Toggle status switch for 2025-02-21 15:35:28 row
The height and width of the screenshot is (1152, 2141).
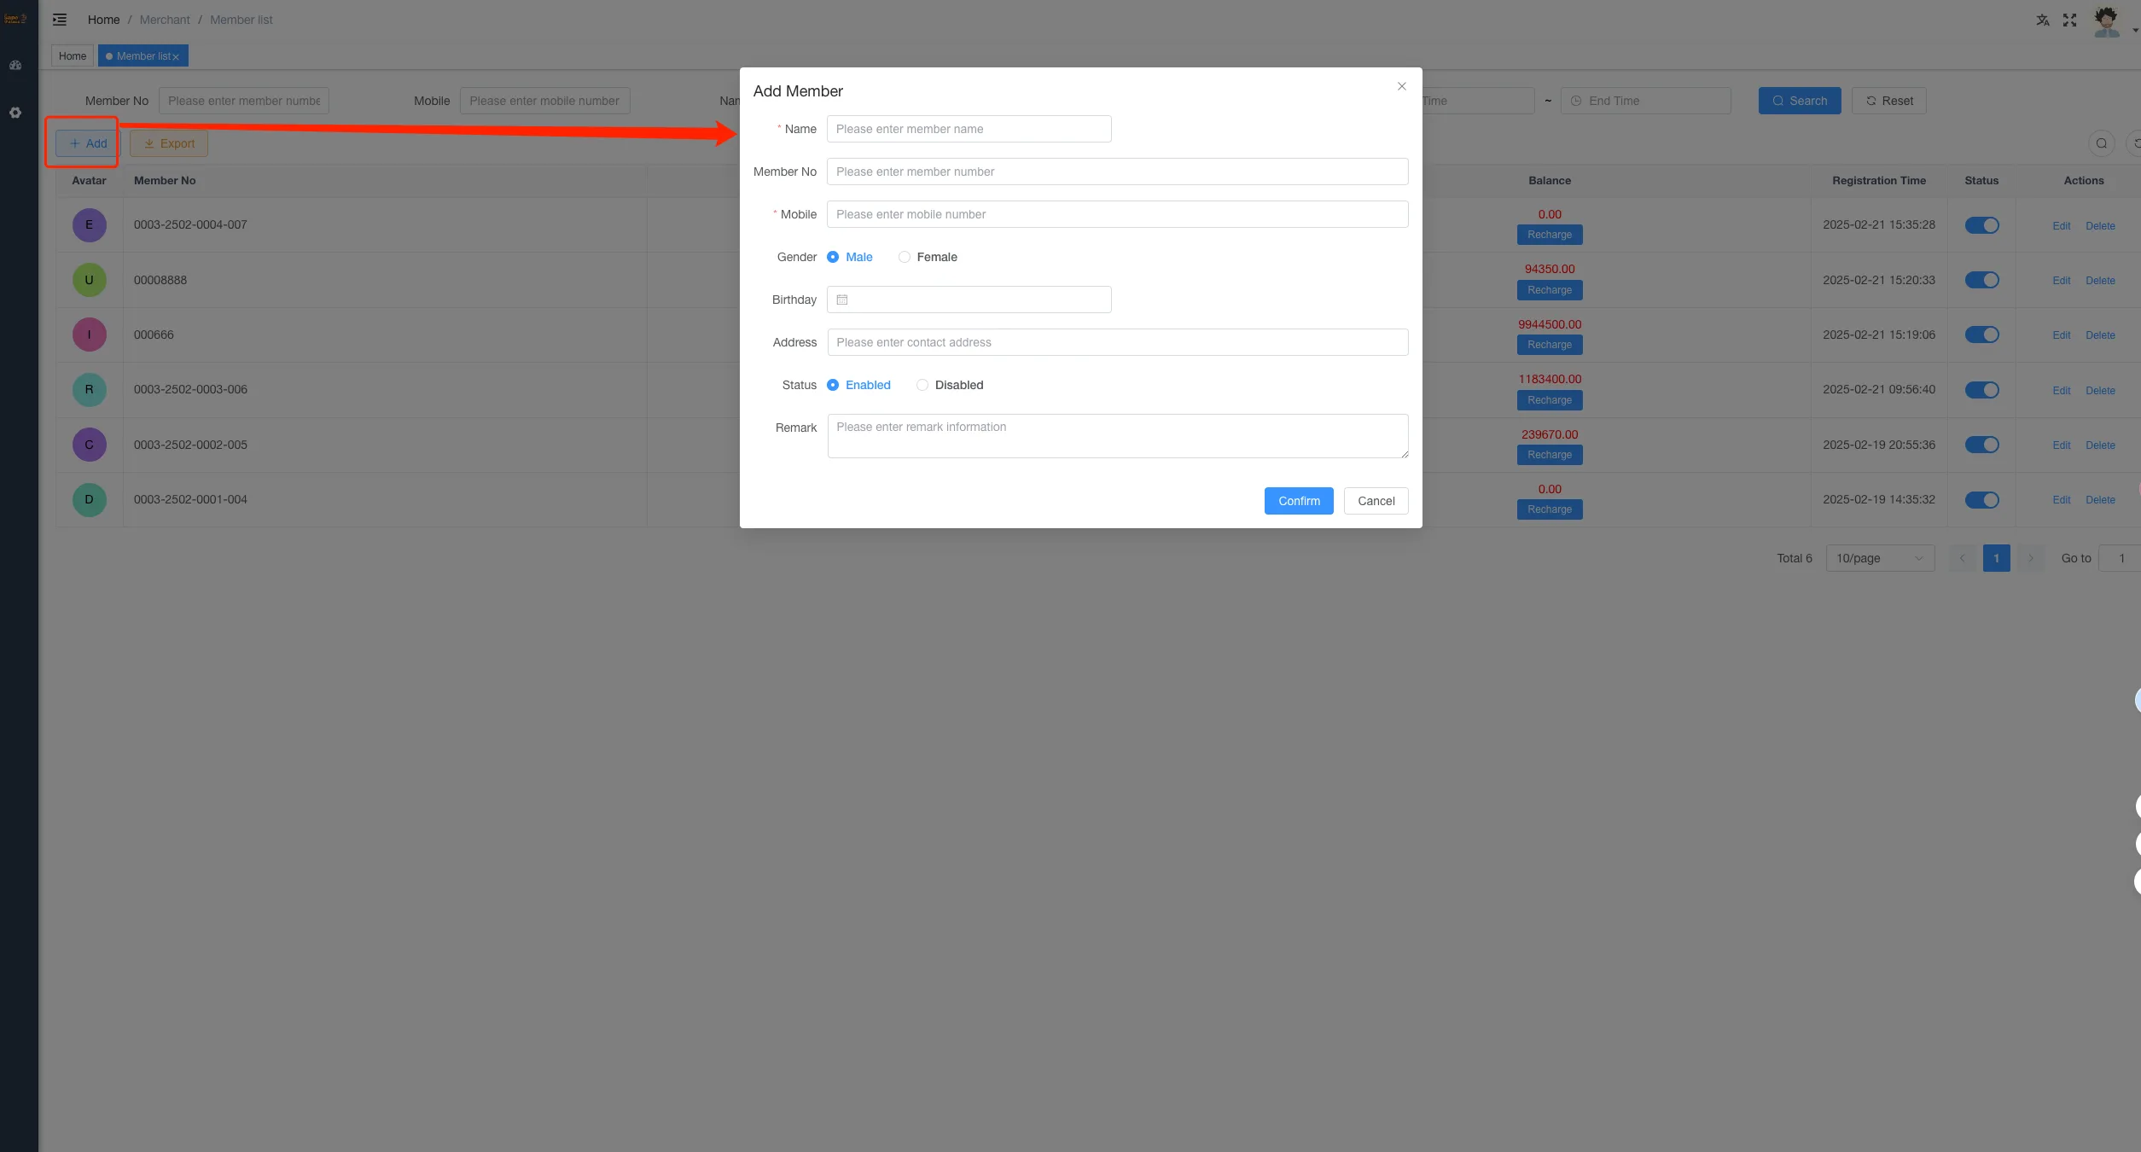[1981, 225]
